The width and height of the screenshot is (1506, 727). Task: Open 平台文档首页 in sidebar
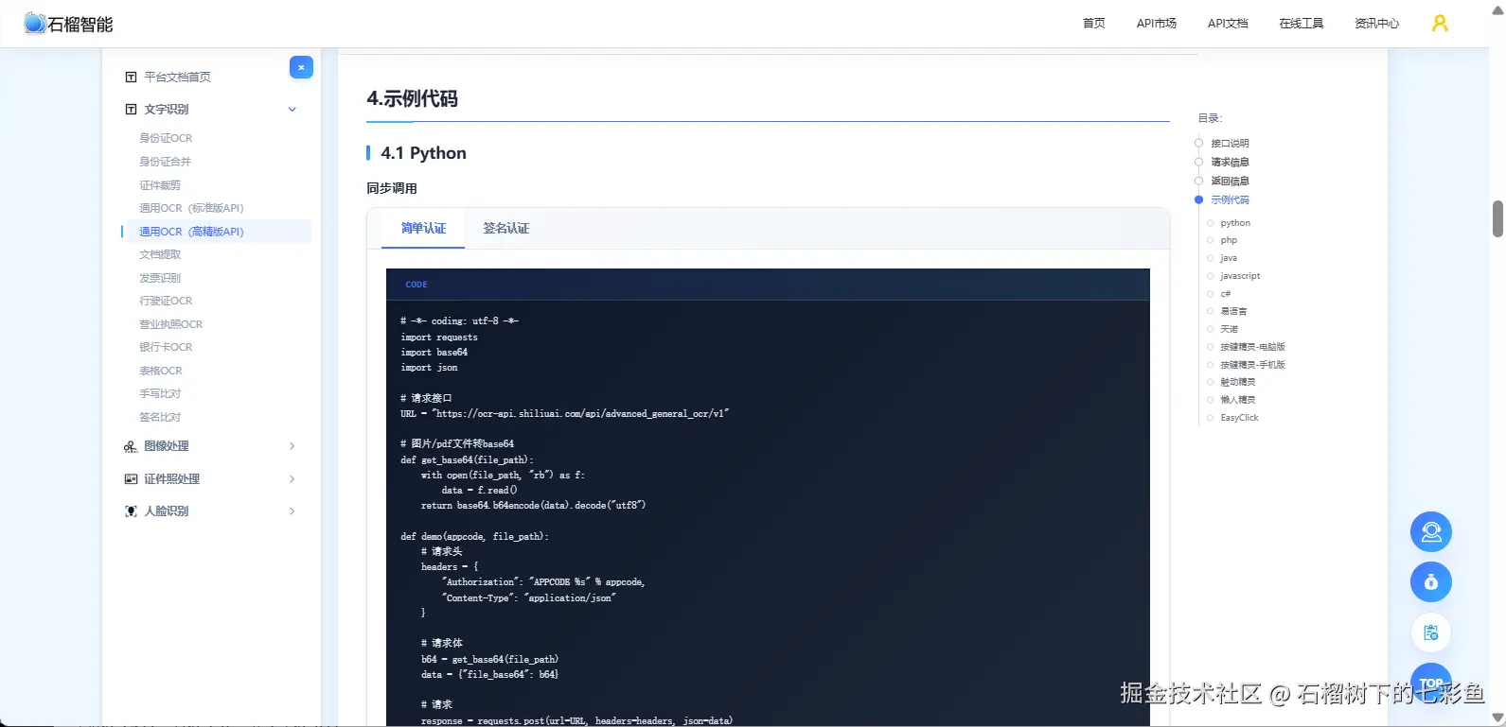[177, 78]
